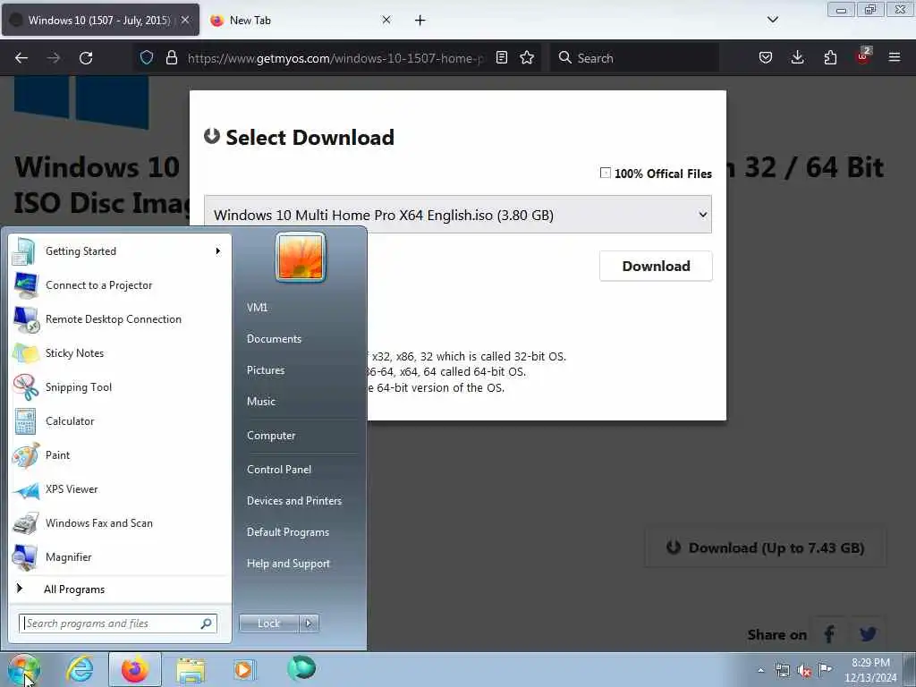This screenshot has height=687, width=916.
Task: Open Windows Explorer folder on taskbar
Action: [x=191, y=669]
